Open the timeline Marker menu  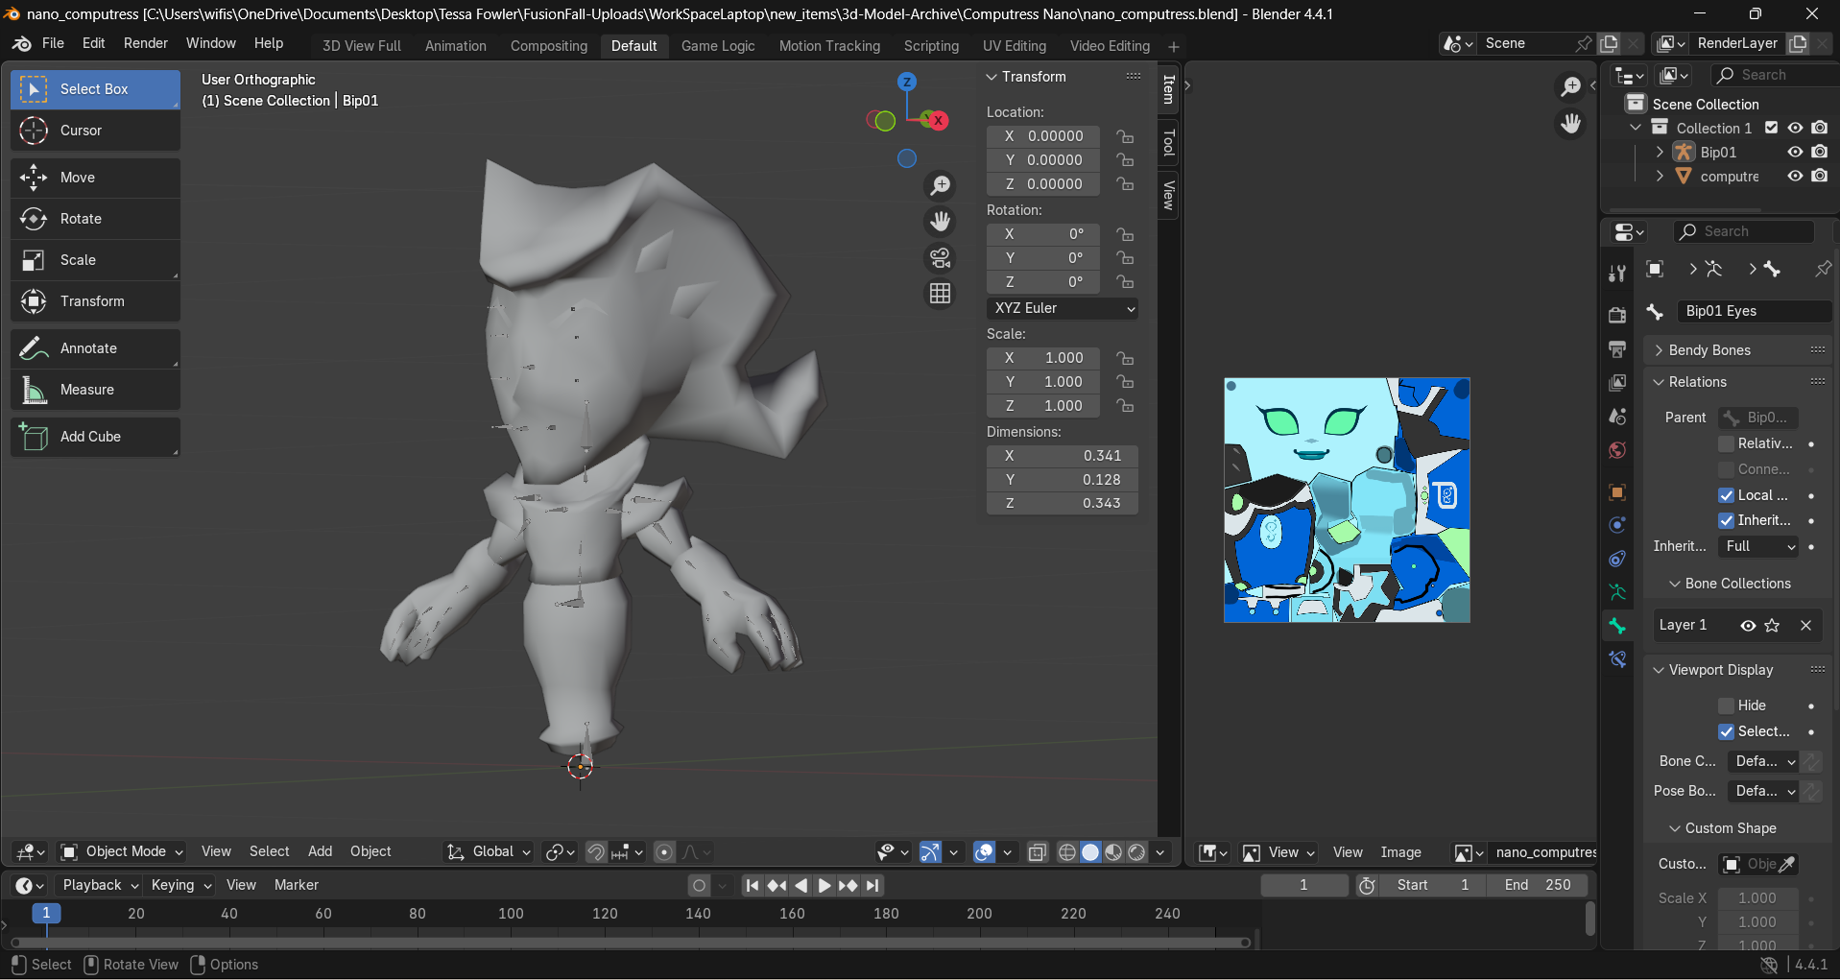click(x=296, y=885)
